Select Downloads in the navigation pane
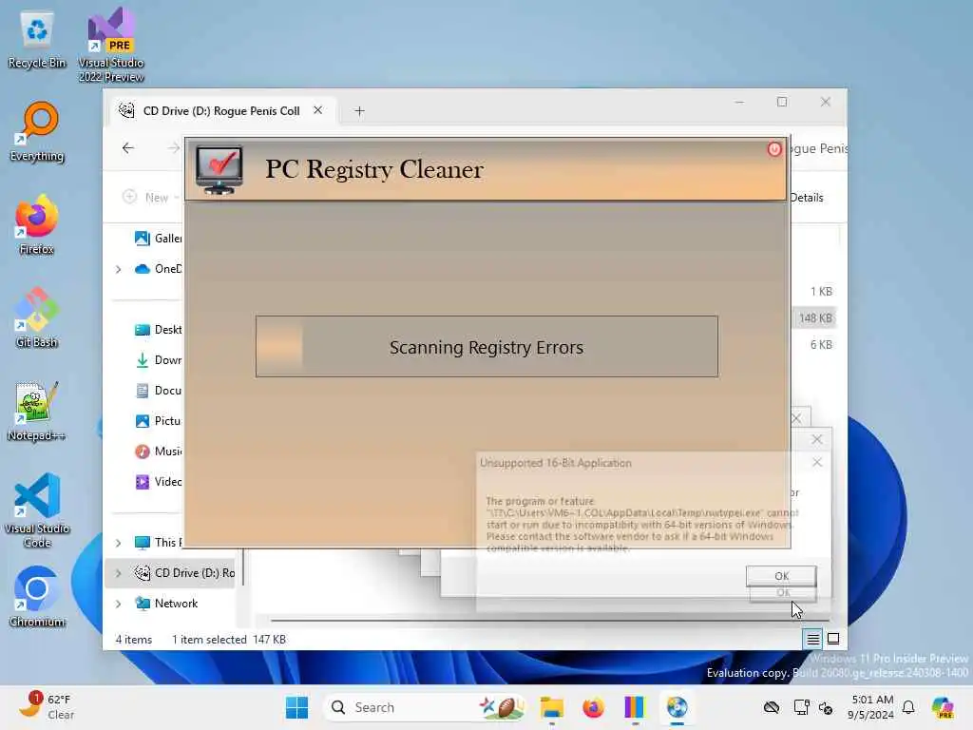This screenshot has width=973, height=730. [159, 360]
